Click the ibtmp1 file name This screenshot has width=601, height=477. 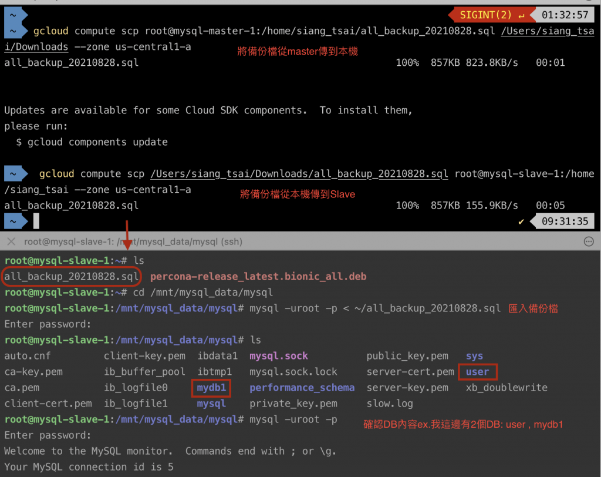pos(215,371)
